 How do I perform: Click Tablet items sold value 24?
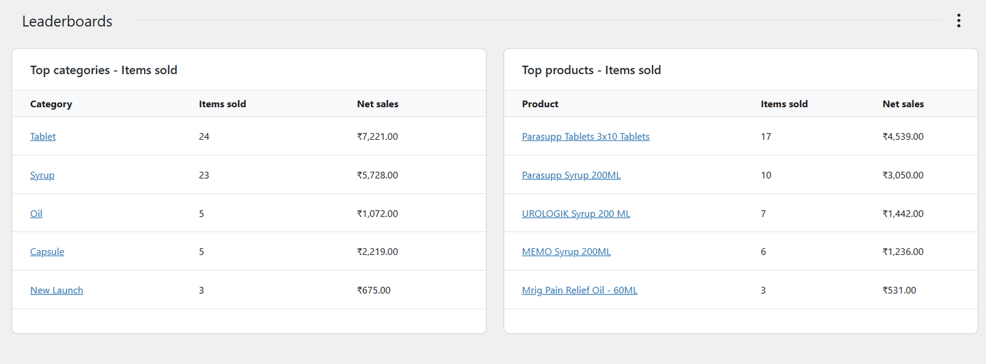coord(204,137)
